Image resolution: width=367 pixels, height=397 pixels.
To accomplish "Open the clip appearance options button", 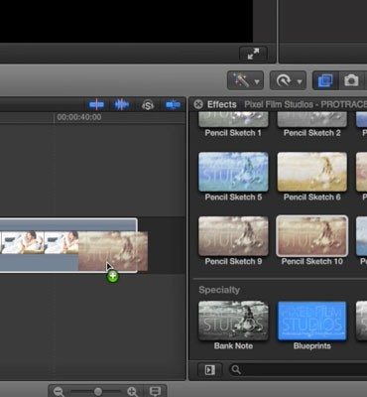I will pyautogui.click(x=155, y=391).
